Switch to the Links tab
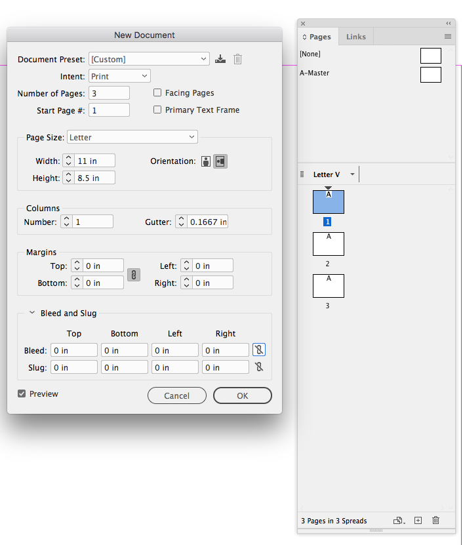Screen dimensions: 463x545 coord(355,37)
